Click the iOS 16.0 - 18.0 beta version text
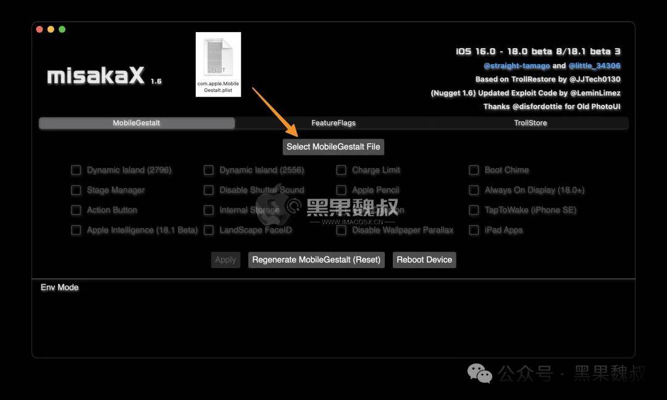 [x=538, y=51]
